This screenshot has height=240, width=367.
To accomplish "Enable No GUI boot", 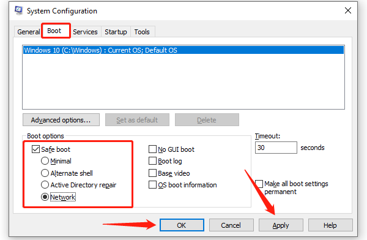I will [152, 149].
